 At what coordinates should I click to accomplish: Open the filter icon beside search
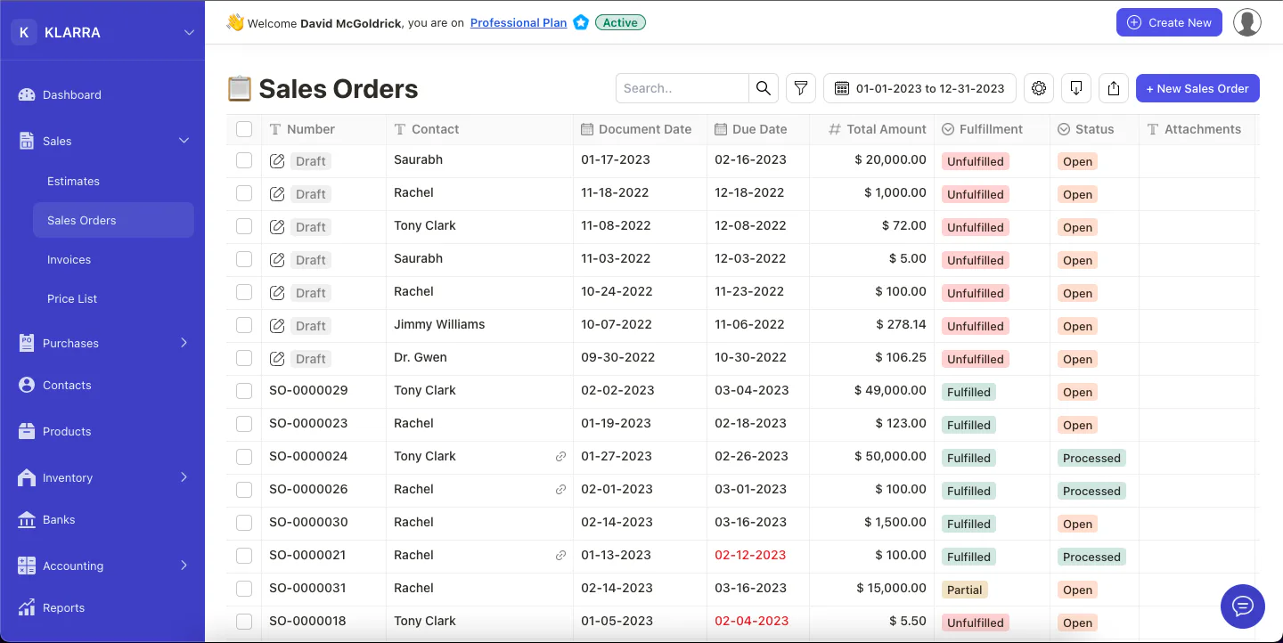coord(800,88)
